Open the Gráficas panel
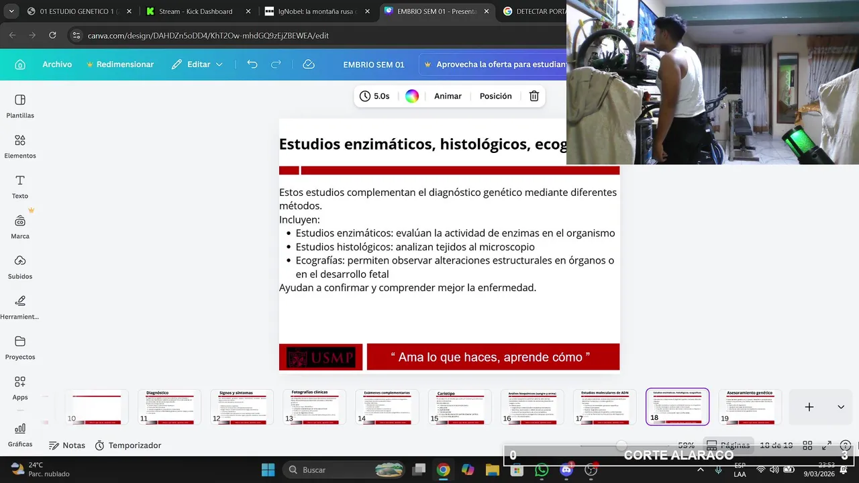The height and width of the screenshot is (483, 859). pyautogui.click(x=20, y=435)
